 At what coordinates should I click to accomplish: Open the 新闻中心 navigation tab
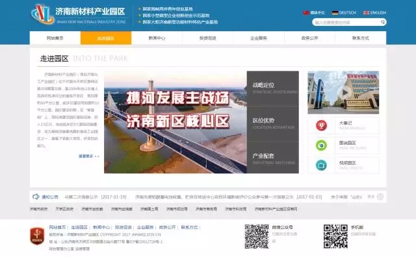tap(157, 38)
